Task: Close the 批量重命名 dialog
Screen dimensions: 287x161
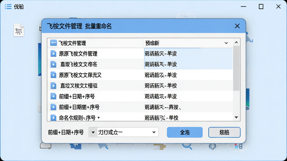Action: (237, 26)
